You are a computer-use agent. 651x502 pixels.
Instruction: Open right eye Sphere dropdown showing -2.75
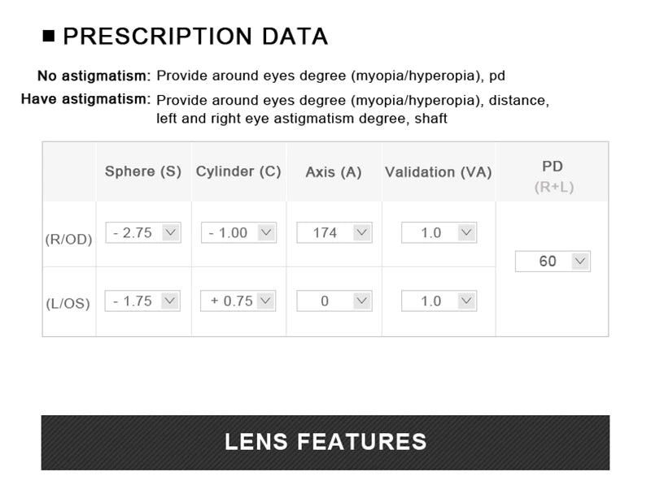(x=143, y=232)
